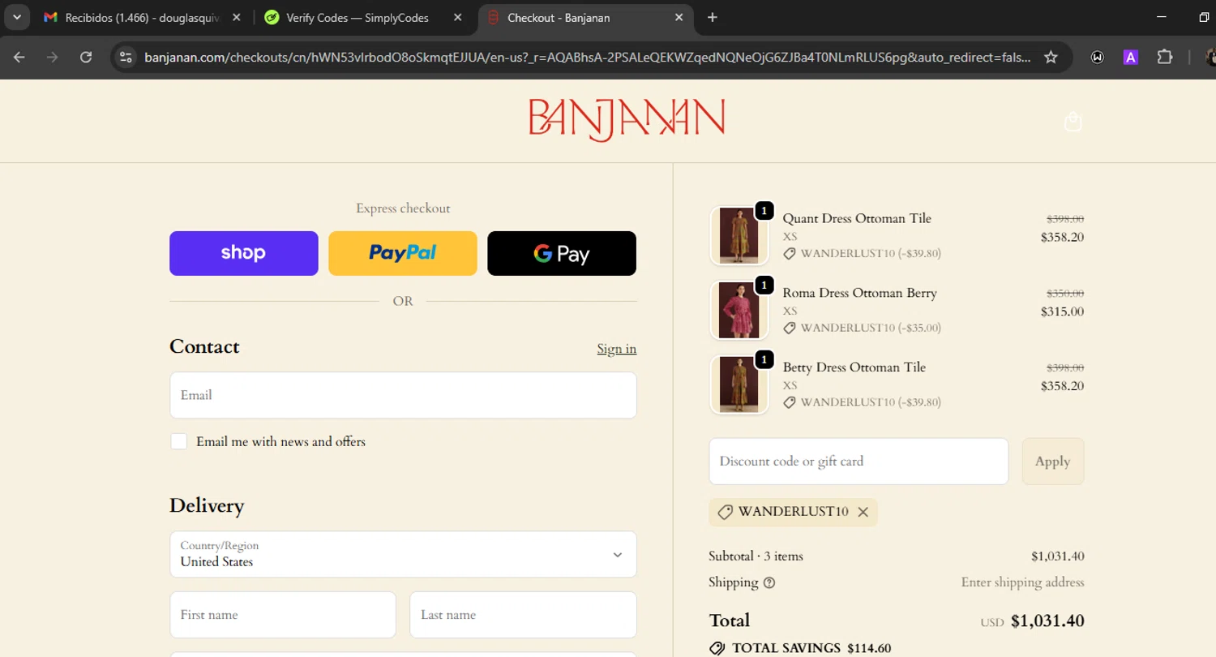Bookmark this page with star icon
Screen dimensions: 1216x657
[1051, 57]
